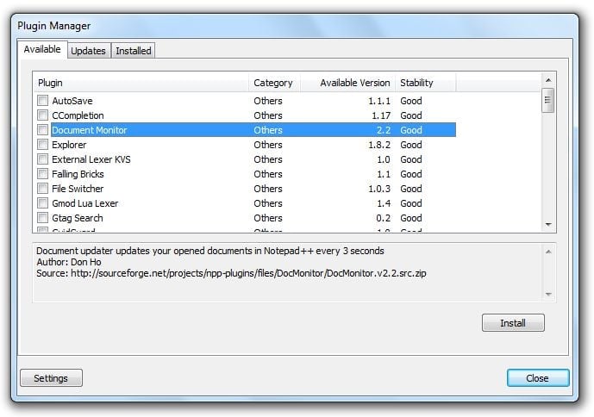The image size is (594, 417).
Task: Check the AutoSave plugin checkbox
Action: [43, 100]
